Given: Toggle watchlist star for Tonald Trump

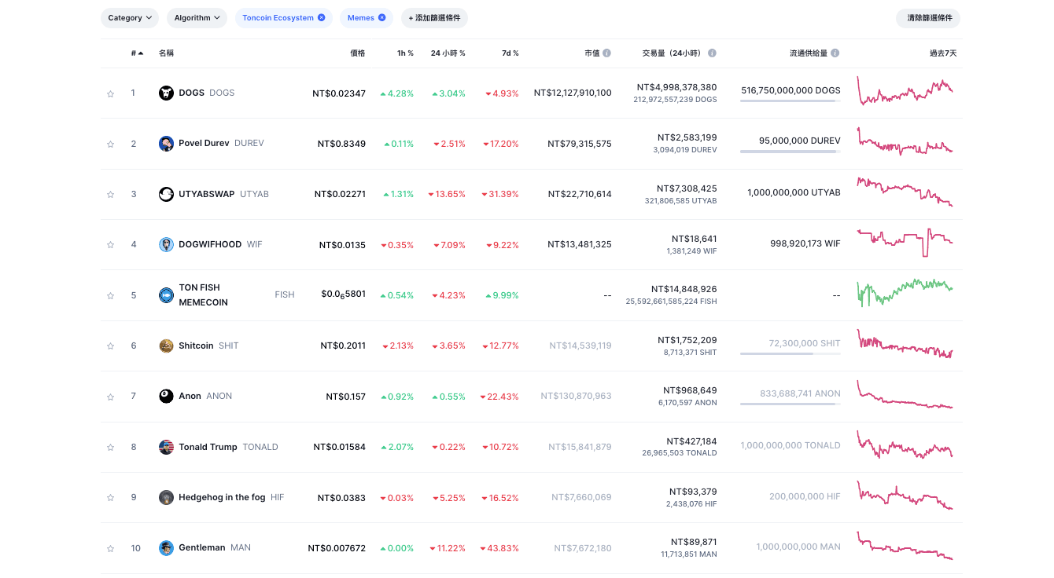Looking at the screenshot, I should pos(110,448).
